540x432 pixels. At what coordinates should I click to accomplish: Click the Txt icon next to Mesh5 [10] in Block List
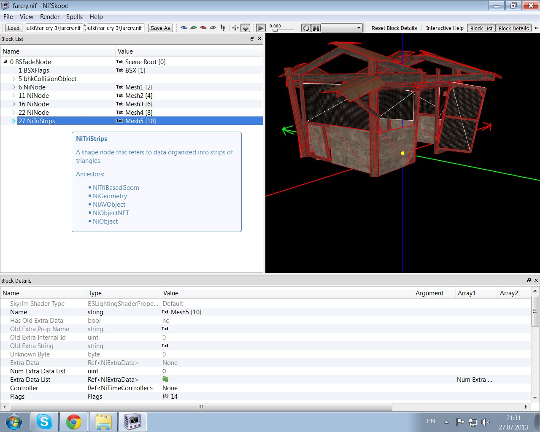119,121
